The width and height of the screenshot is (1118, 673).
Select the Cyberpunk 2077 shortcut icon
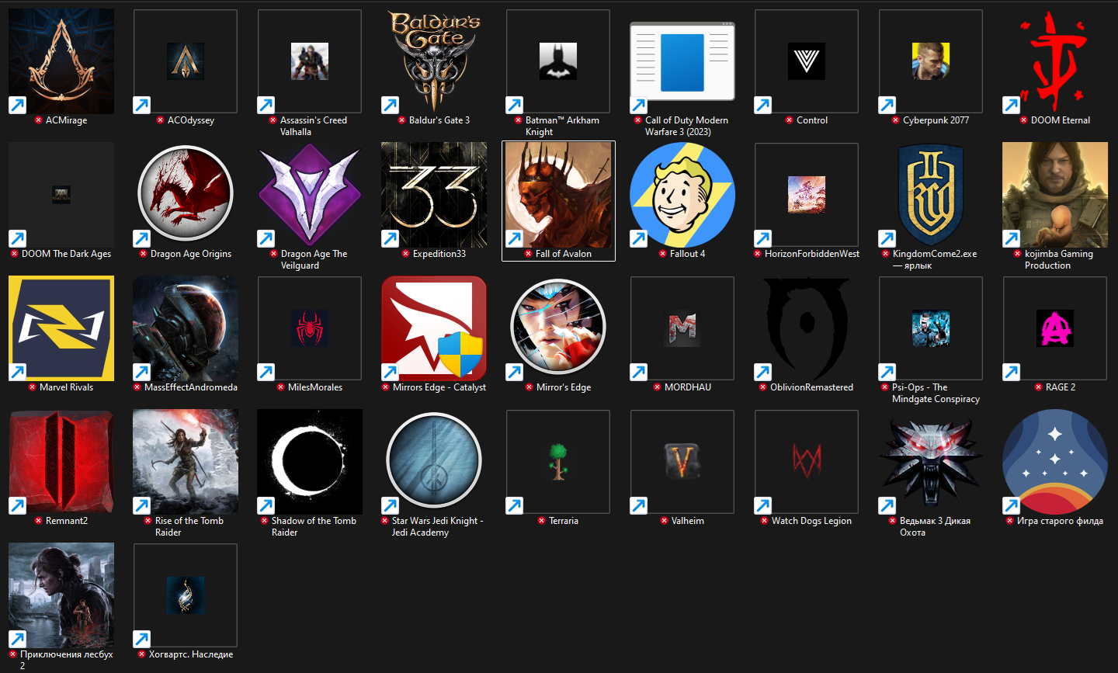pos(931,61)
